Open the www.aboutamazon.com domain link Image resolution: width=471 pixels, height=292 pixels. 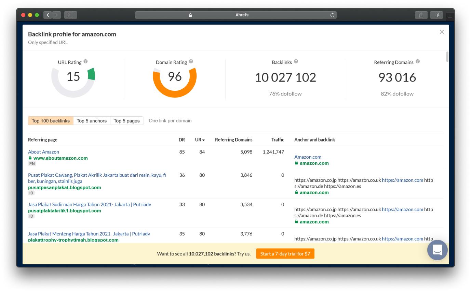[60, 158]
